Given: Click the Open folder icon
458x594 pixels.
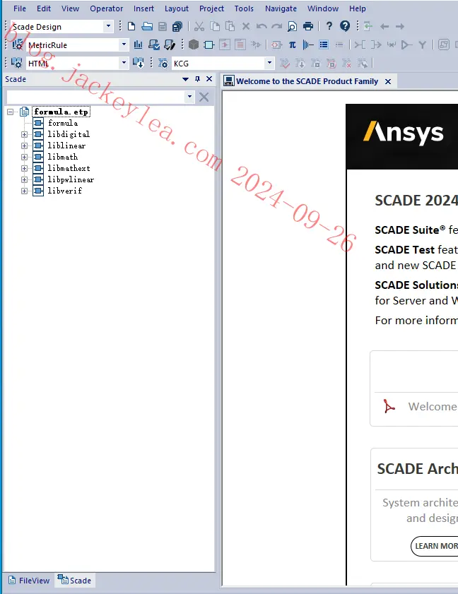Looking at the screenshot, I should [x=147, y=26].
